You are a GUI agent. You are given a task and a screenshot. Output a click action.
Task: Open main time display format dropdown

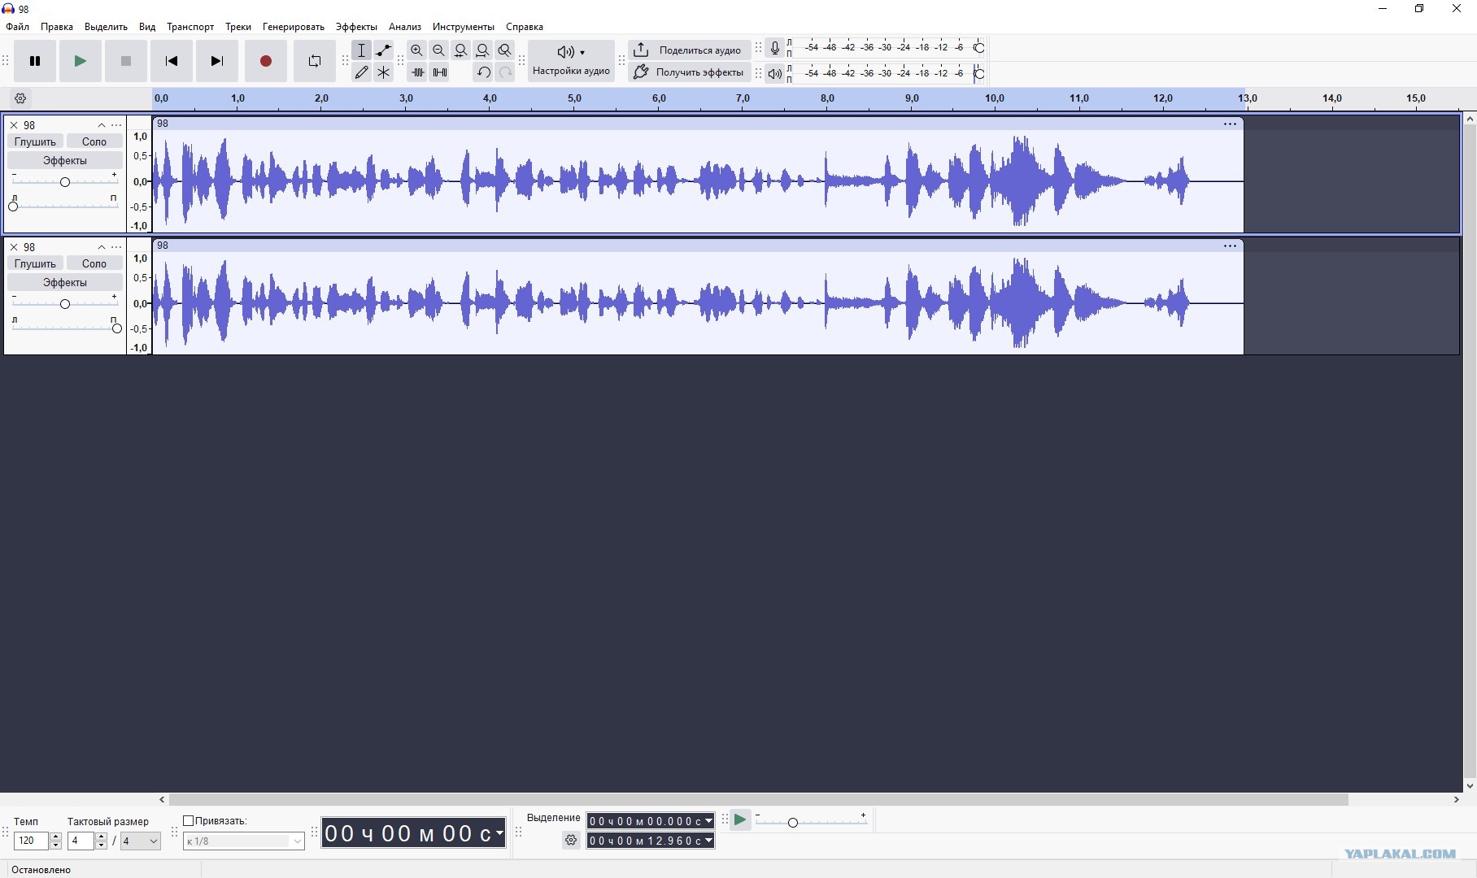pos(499,834)
